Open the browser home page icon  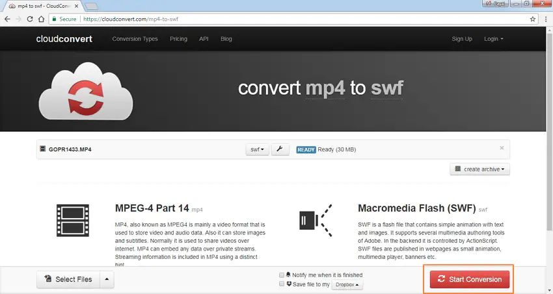[x=41, y=19]
